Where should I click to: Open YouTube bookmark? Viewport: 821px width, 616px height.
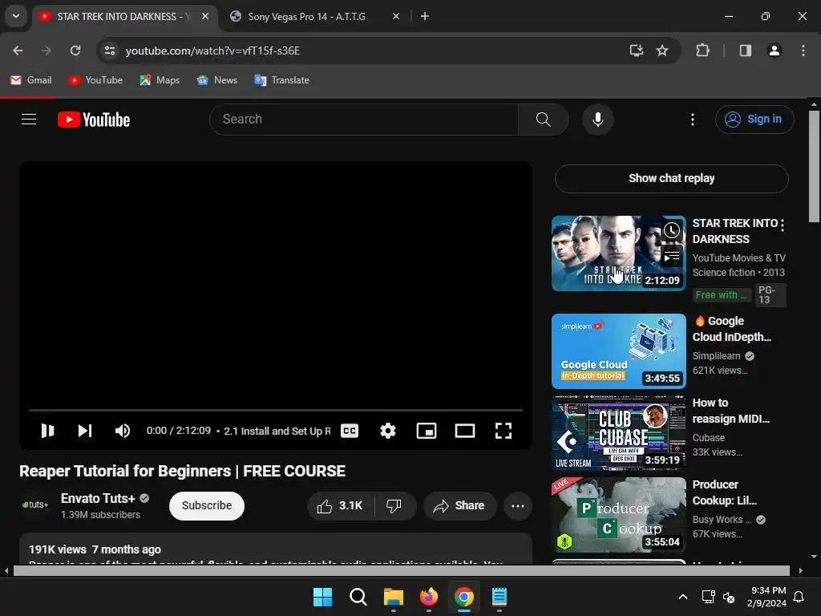click(x=95, y=80)
